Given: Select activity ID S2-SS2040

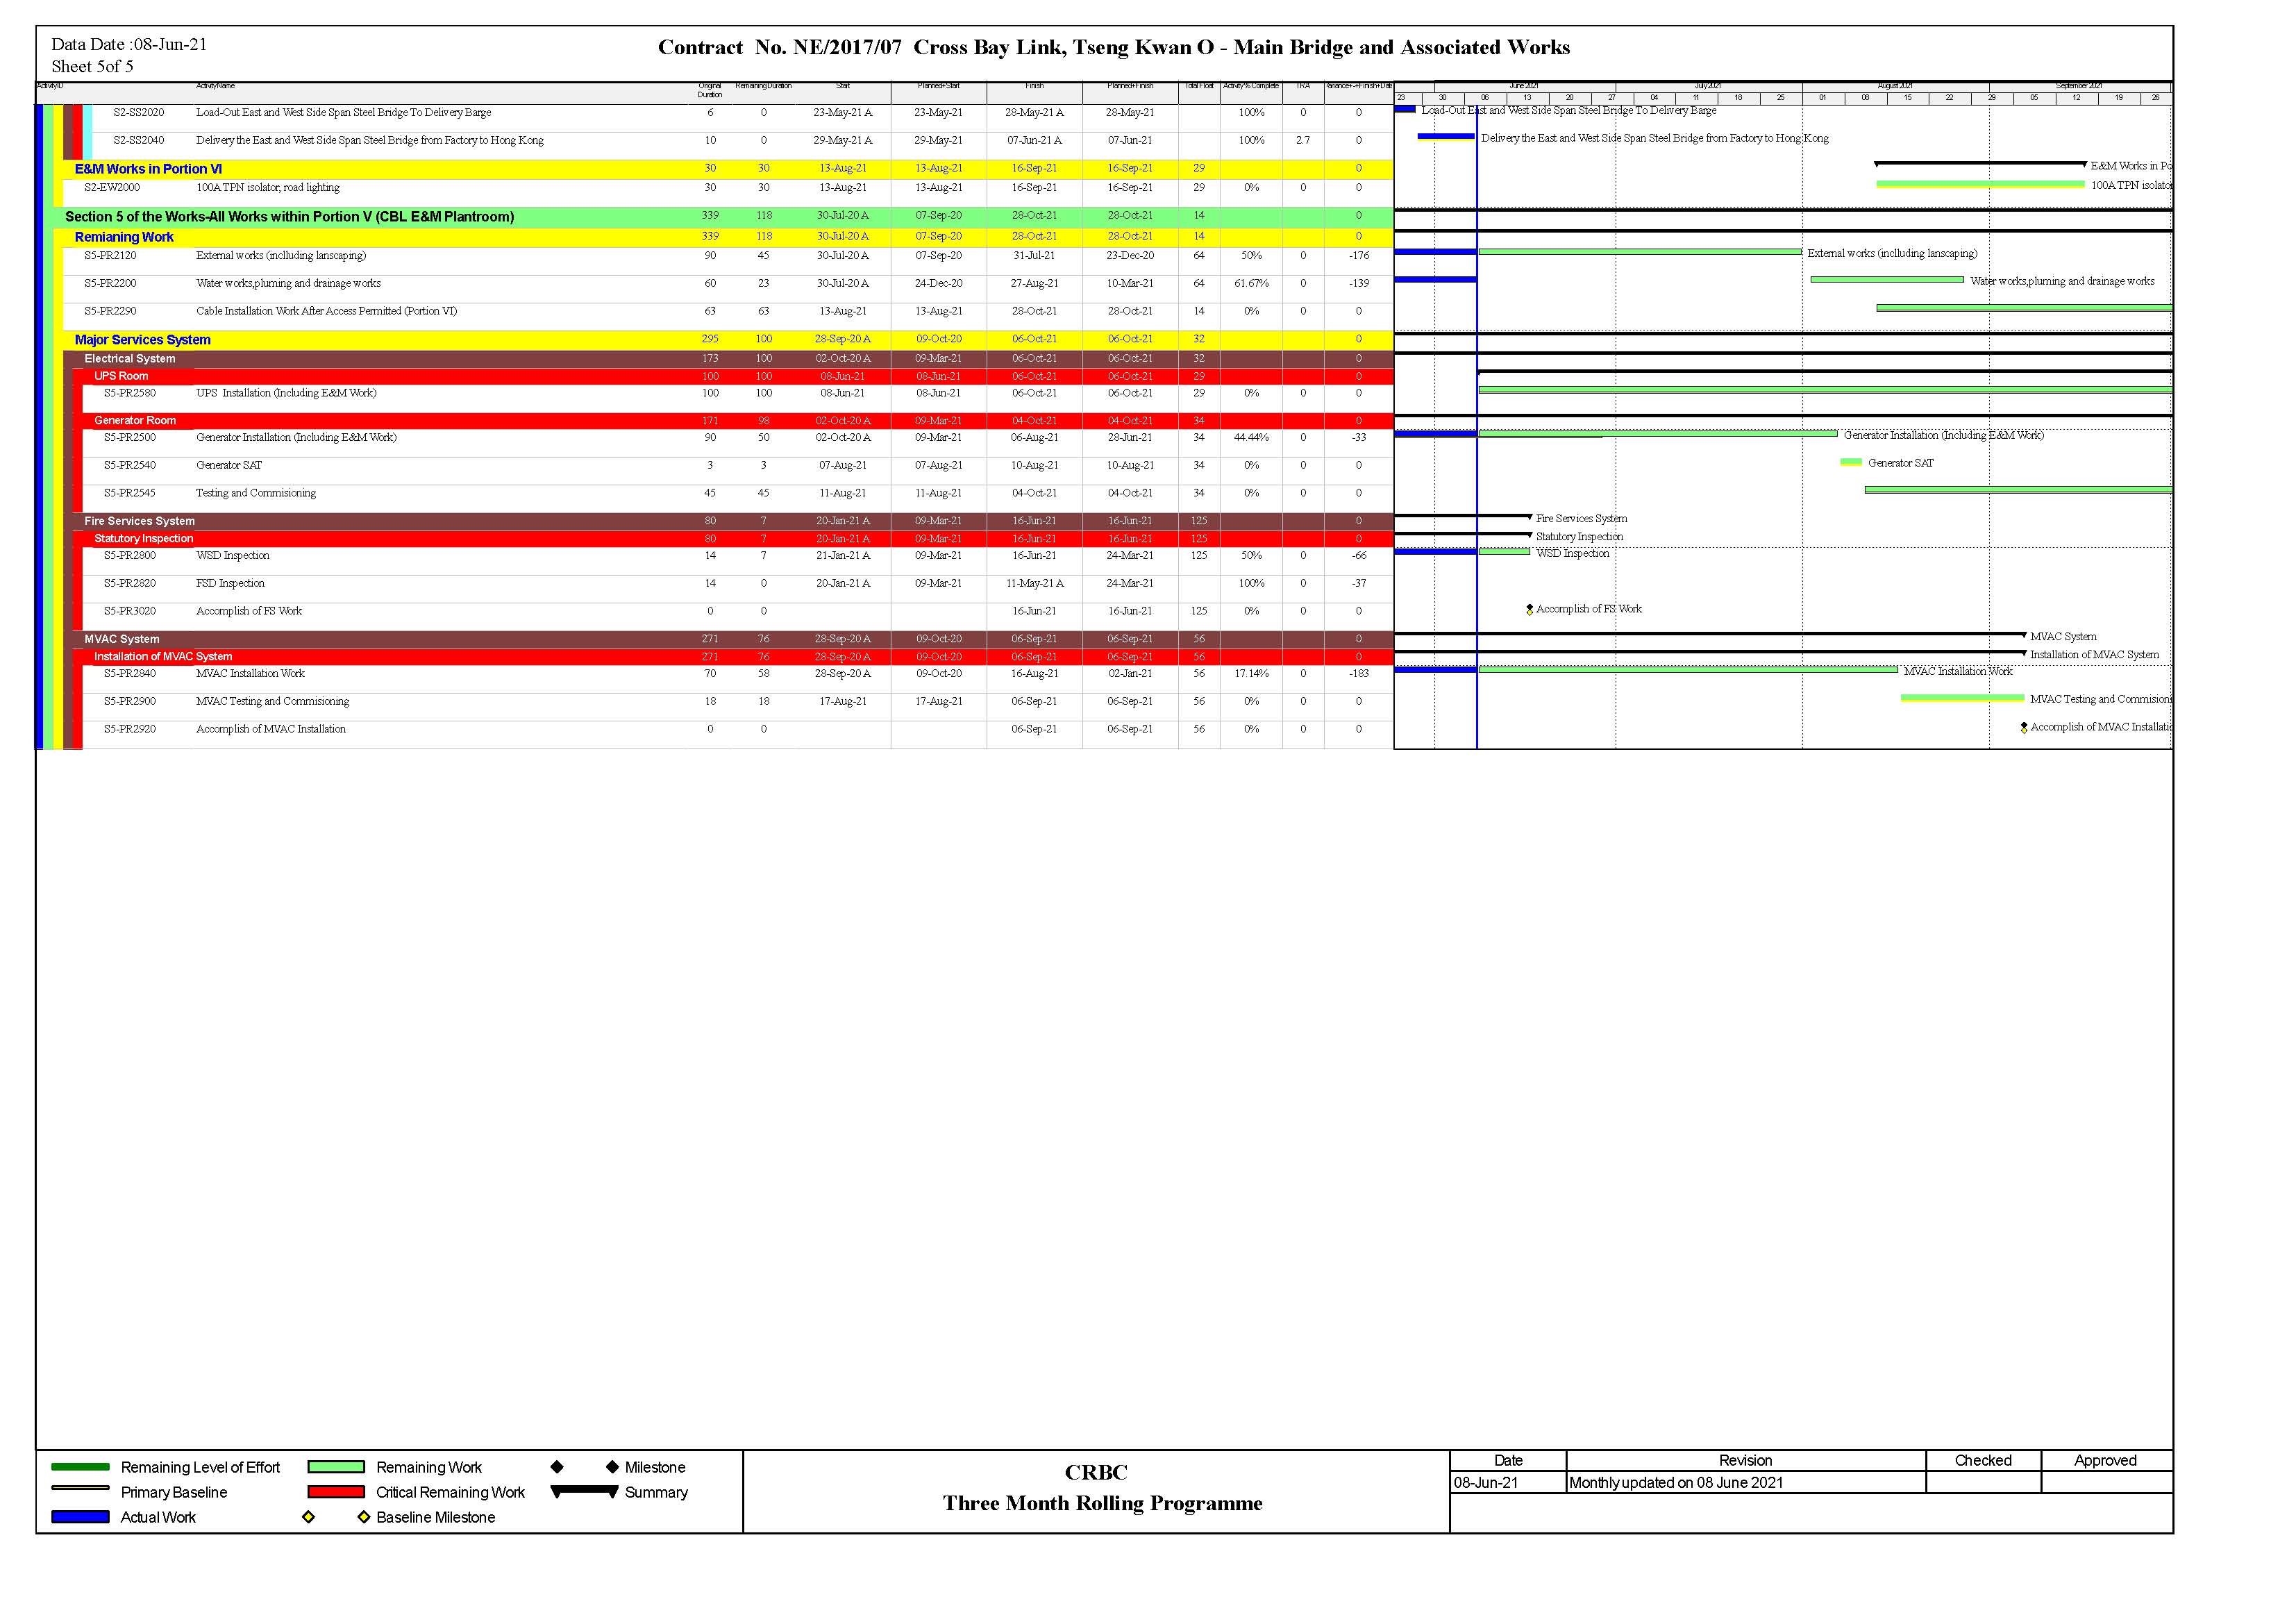Looking at the screenshot, I should tap(138, 141).
